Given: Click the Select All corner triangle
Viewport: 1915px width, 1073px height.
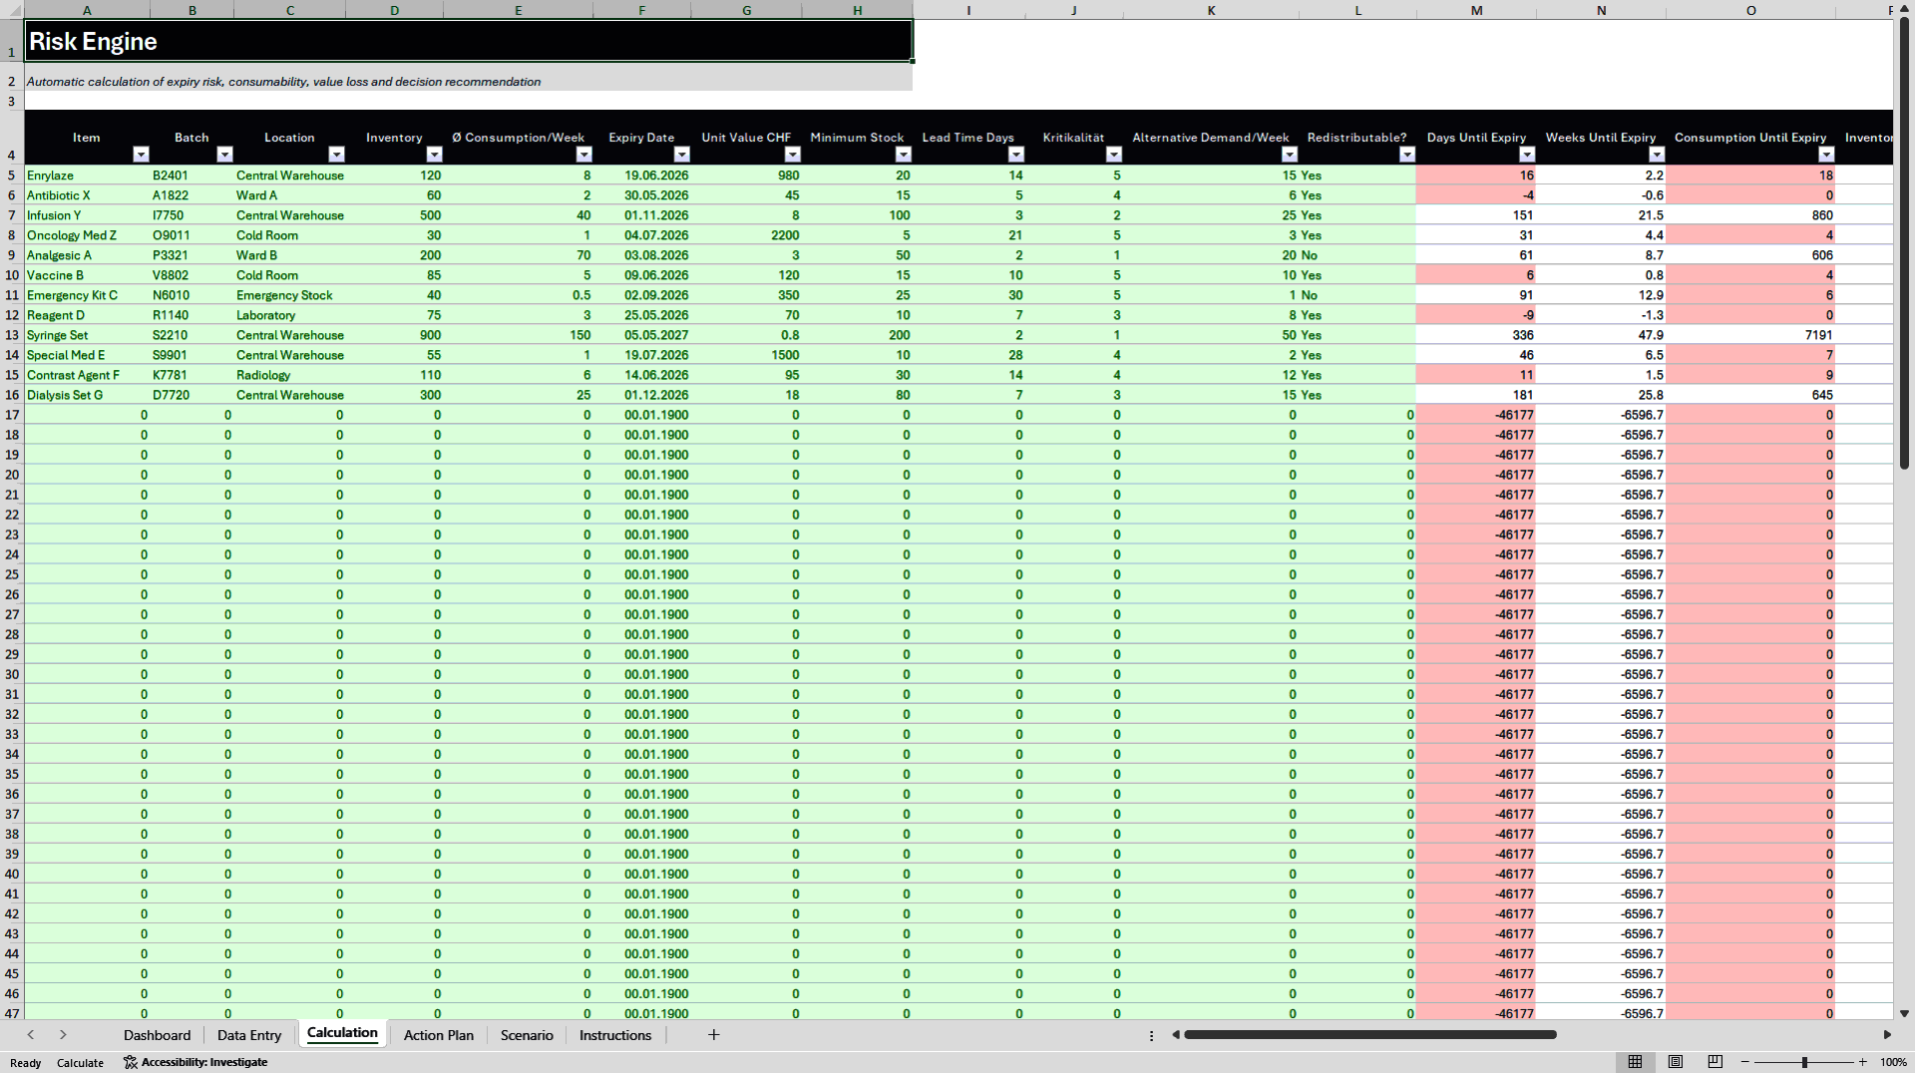Looking at the screenshot, I should [x=12, y=10].
